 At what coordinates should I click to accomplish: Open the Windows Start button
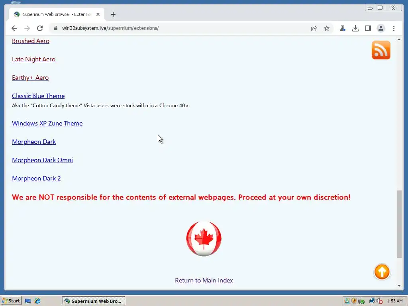click(11, 301)
